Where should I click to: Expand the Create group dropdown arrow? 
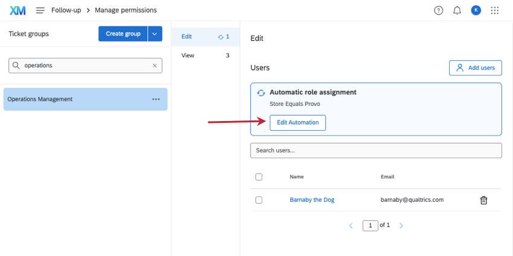(x=155, y=34)
